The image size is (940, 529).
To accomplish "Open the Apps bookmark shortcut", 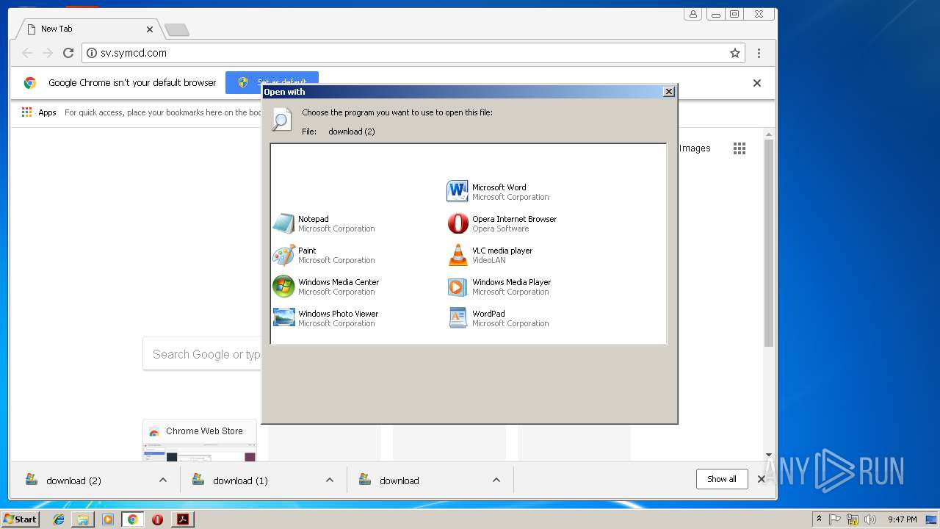I will click(39, 112).
